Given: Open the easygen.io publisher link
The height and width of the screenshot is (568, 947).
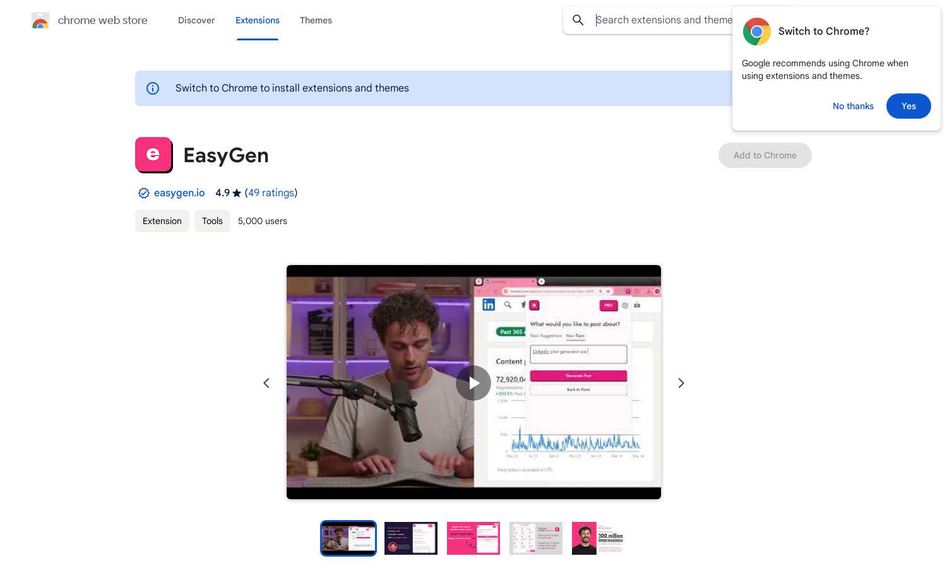Looking at the screenshot, I should coord(179,192).
